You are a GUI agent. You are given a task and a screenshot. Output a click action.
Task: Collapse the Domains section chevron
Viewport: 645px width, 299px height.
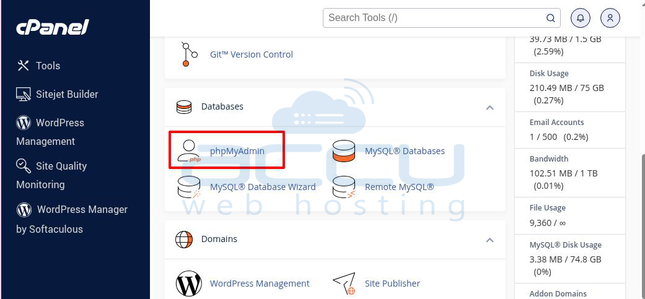489,240
